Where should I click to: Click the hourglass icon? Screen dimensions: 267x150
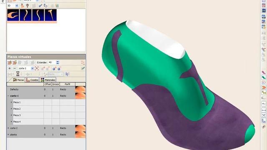(18, 74)
